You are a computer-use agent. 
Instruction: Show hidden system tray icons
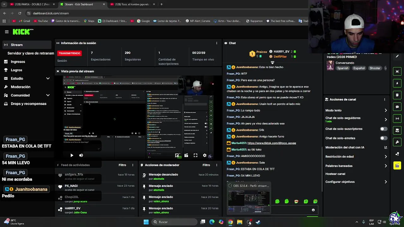pos(357,222)
